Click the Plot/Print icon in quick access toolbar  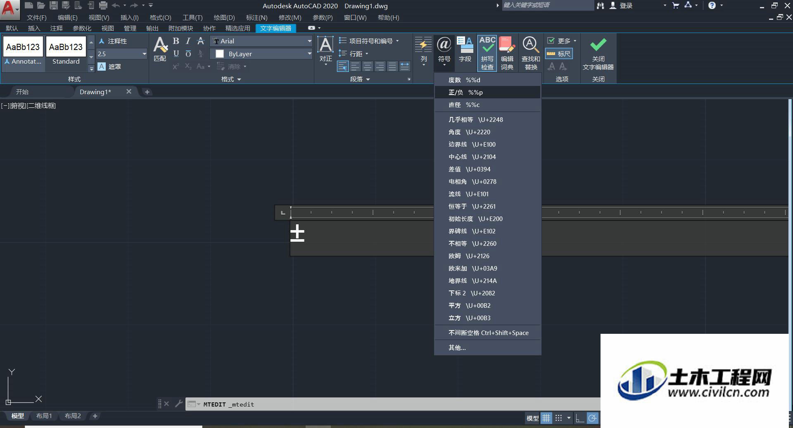(103, 5)
